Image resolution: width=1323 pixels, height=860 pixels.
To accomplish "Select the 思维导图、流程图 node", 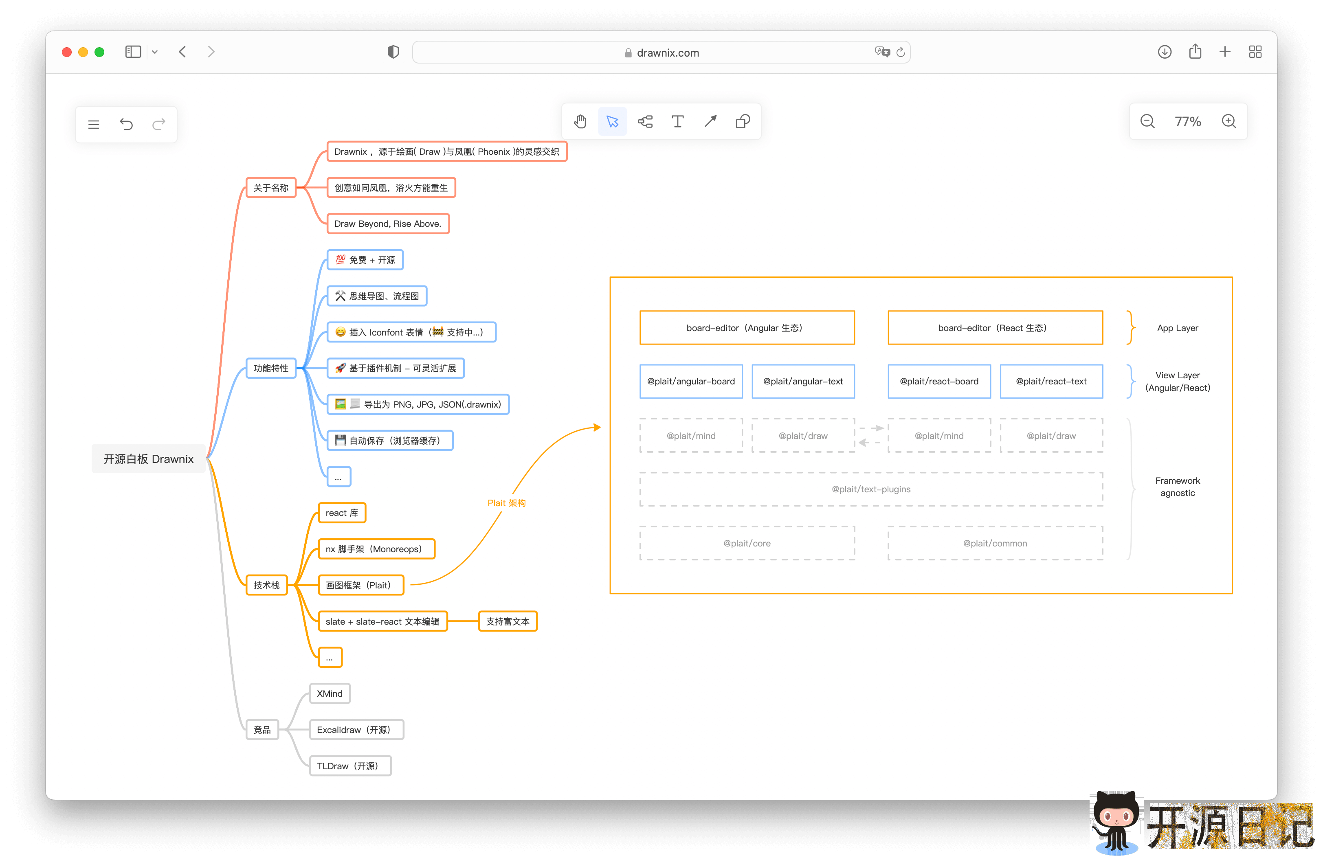I will pyautogui.click(x=377, y=296).
